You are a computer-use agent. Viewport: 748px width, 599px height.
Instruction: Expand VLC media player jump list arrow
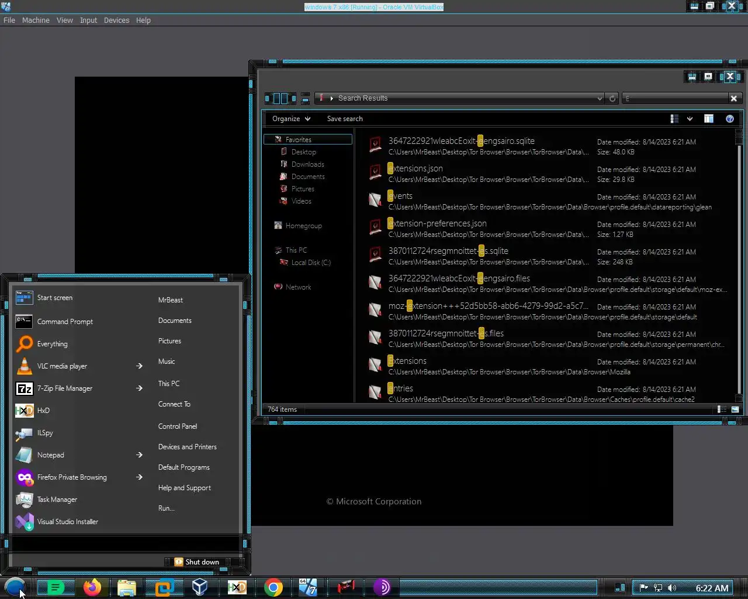[139, 366]
